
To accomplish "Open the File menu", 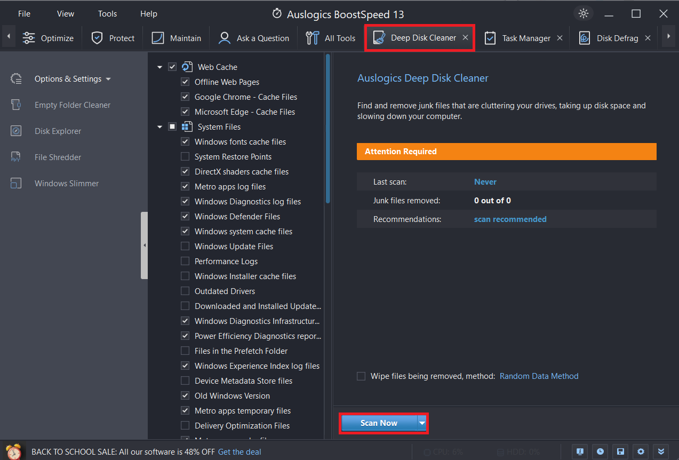I will click(24, 14).
